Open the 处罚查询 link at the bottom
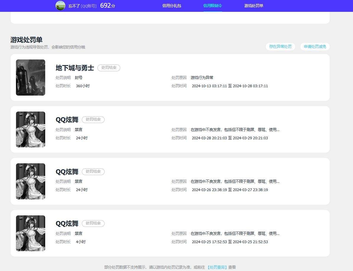The width and height of the screenshot is (353, 271). coord(217,267)
